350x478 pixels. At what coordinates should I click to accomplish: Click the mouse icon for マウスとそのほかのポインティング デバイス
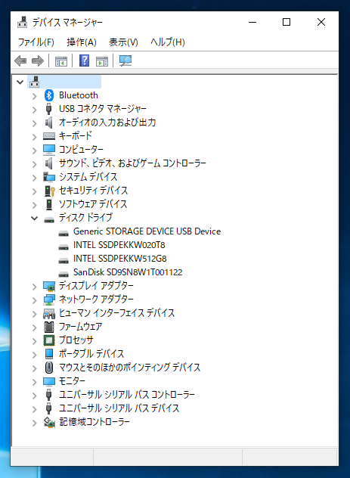point(48,368)
